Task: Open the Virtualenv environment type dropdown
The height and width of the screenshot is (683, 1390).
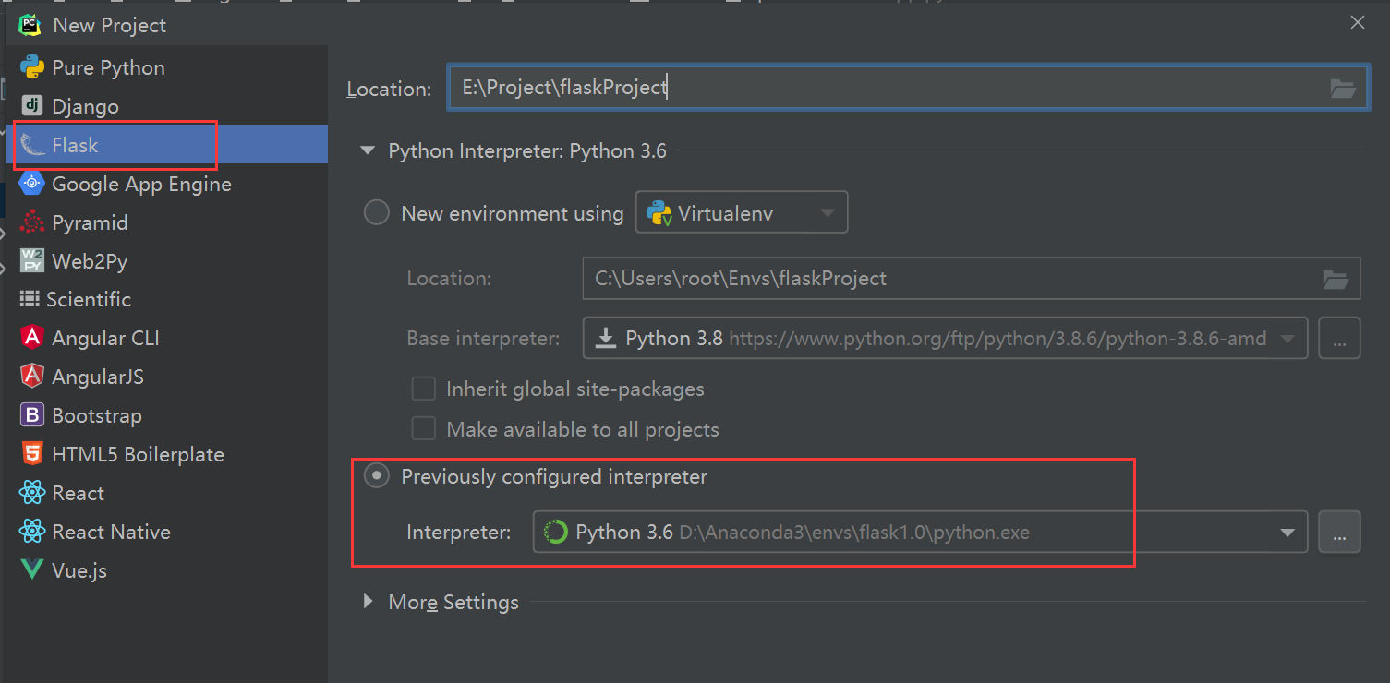Action: pyautogui.click(x=741, y=213)
